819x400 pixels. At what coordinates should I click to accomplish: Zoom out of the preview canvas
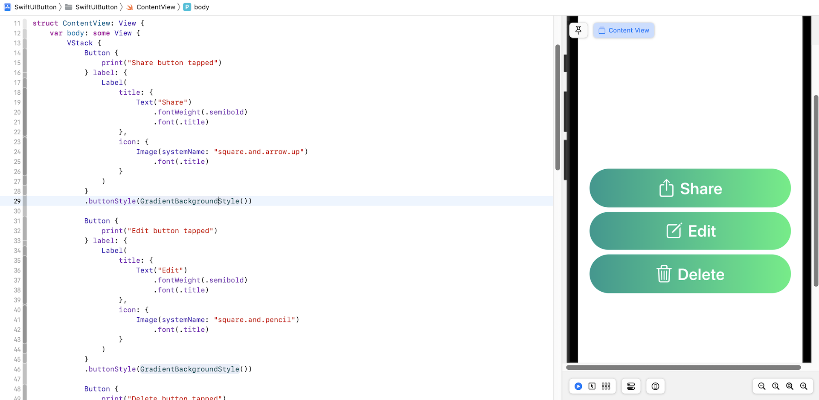point(762,386)
